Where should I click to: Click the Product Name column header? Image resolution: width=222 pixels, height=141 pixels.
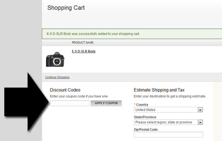[x=83, y=42]
